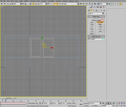Image resolution: width=126 pixels, height=107 pixels.
Task: Switch to the Display command panel
Action: (101, 7)
